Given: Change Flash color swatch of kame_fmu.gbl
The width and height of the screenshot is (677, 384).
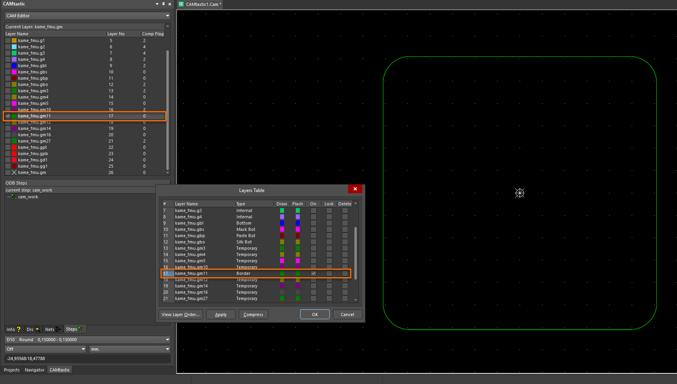Looking at the screenshot, I should coord(298,223).
